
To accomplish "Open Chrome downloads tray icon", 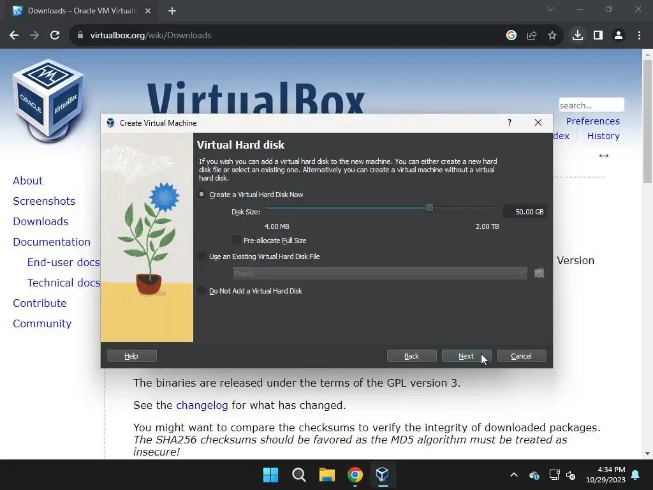I will 578,36.
